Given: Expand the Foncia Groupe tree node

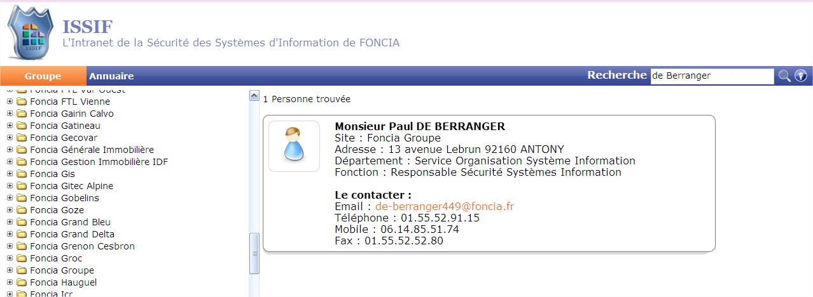Looking at the screenshot, I should 10,270.
